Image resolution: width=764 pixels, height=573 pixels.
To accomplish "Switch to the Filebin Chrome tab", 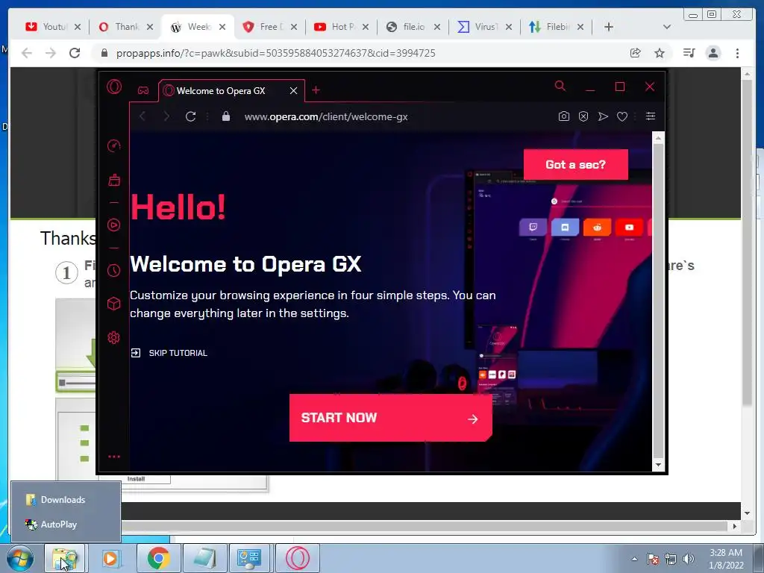I will [x=557, y=27].
